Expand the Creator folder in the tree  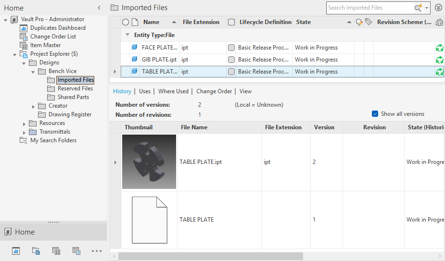click(x=33, y=106)
